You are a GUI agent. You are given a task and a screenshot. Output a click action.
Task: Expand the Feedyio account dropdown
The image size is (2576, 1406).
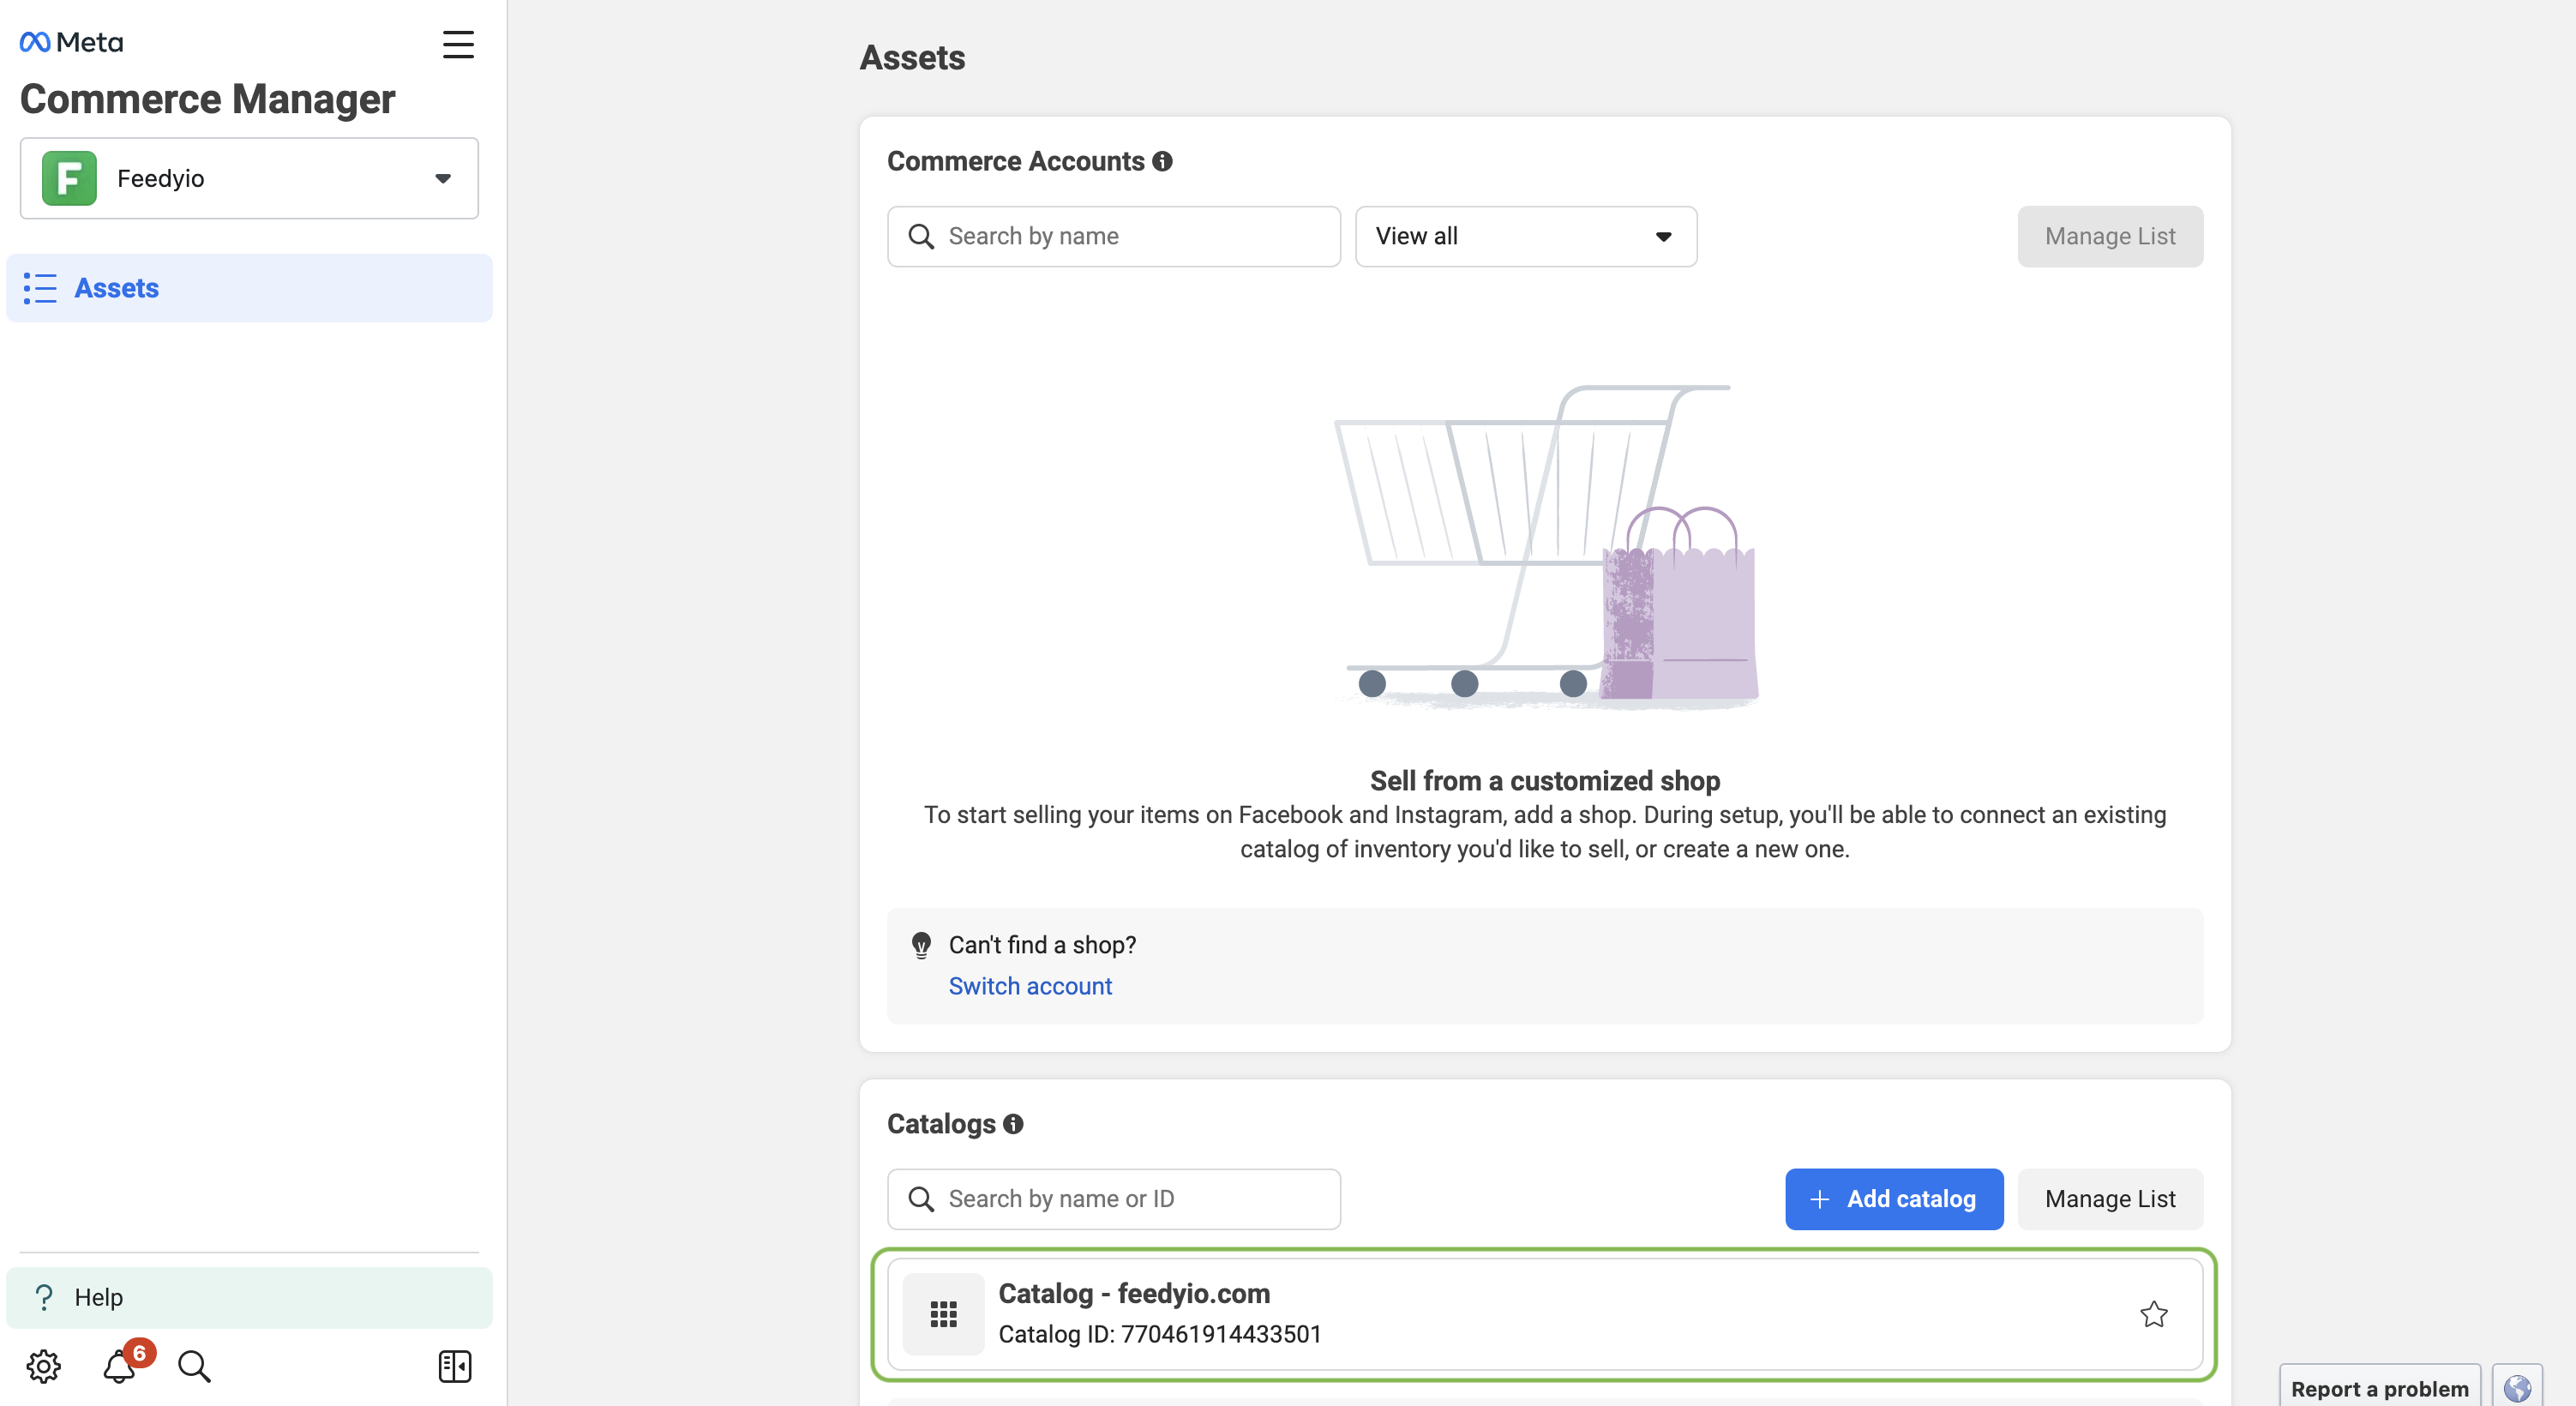249,178
